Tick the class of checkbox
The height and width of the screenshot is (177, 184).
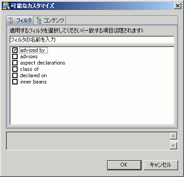coord(15,69)
